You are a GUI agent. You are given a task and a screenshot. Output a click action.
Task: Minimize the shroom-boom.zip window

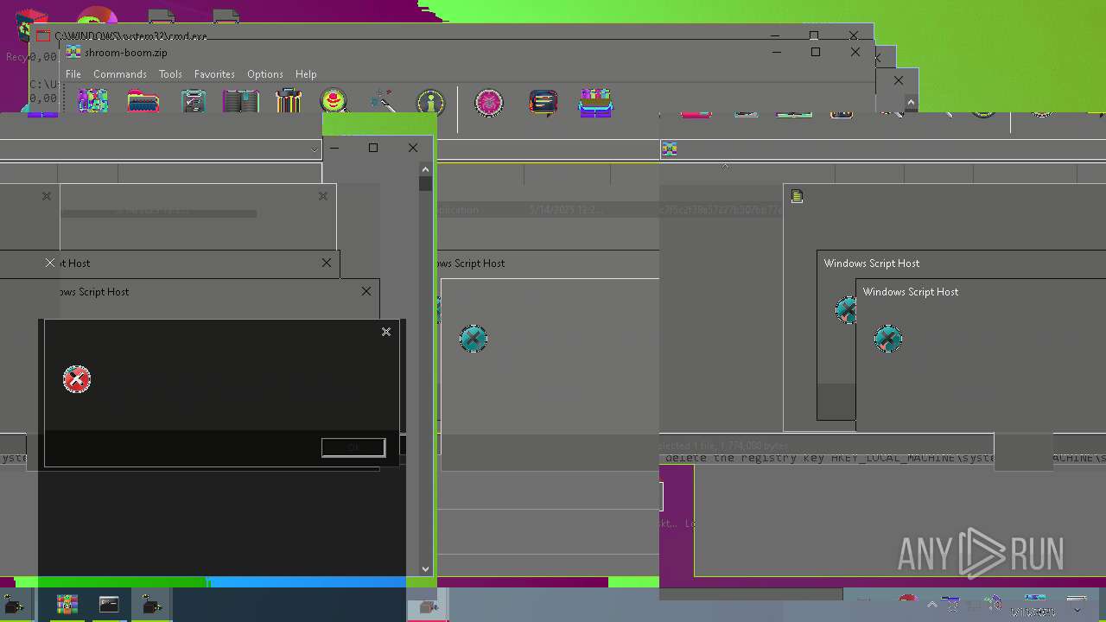[x=776, y=52]
